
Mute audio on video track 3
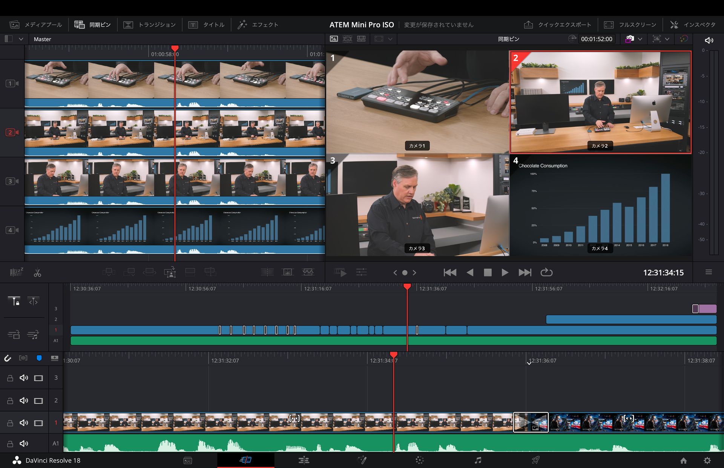point(24,378)
